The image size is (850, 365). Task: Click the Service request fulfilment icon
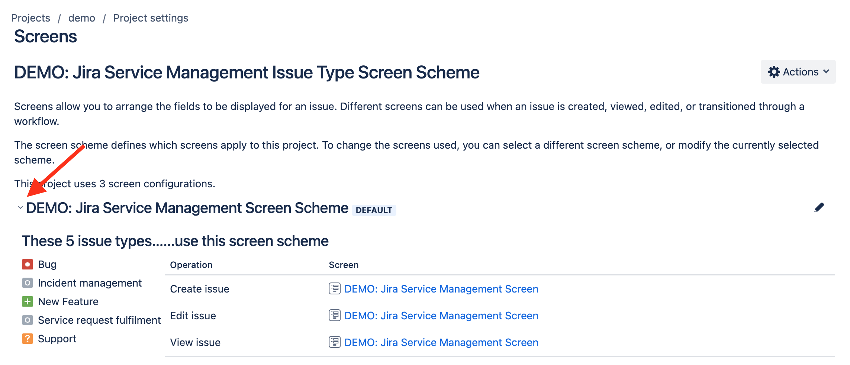28,320
